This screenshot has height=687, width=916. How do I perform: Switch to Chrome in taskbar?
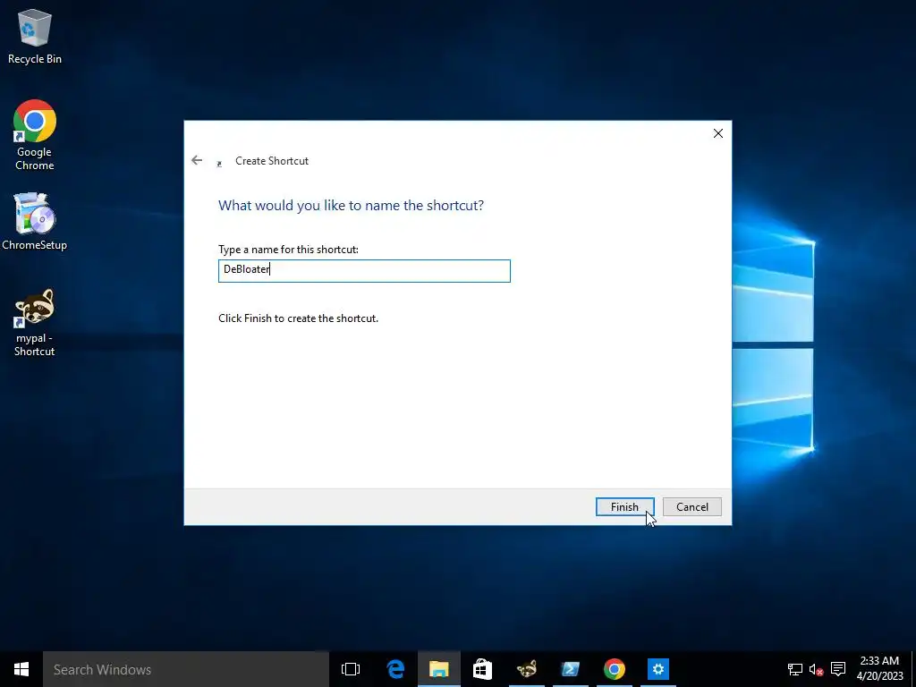click(614, 669)
